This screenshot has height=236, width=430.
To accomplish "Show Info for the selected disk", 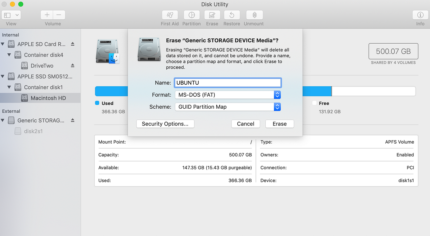I will tap(420, 15).
